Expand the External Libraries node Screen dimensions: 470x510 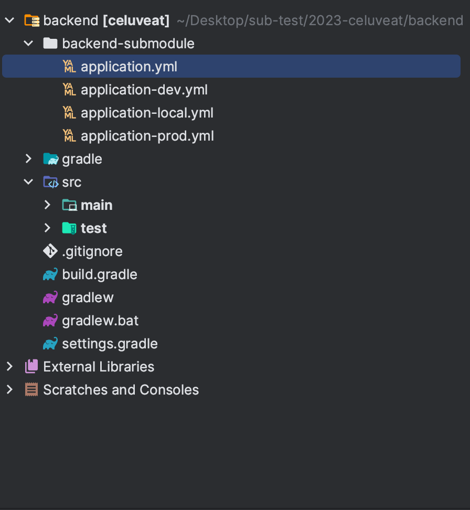[9, 366]
